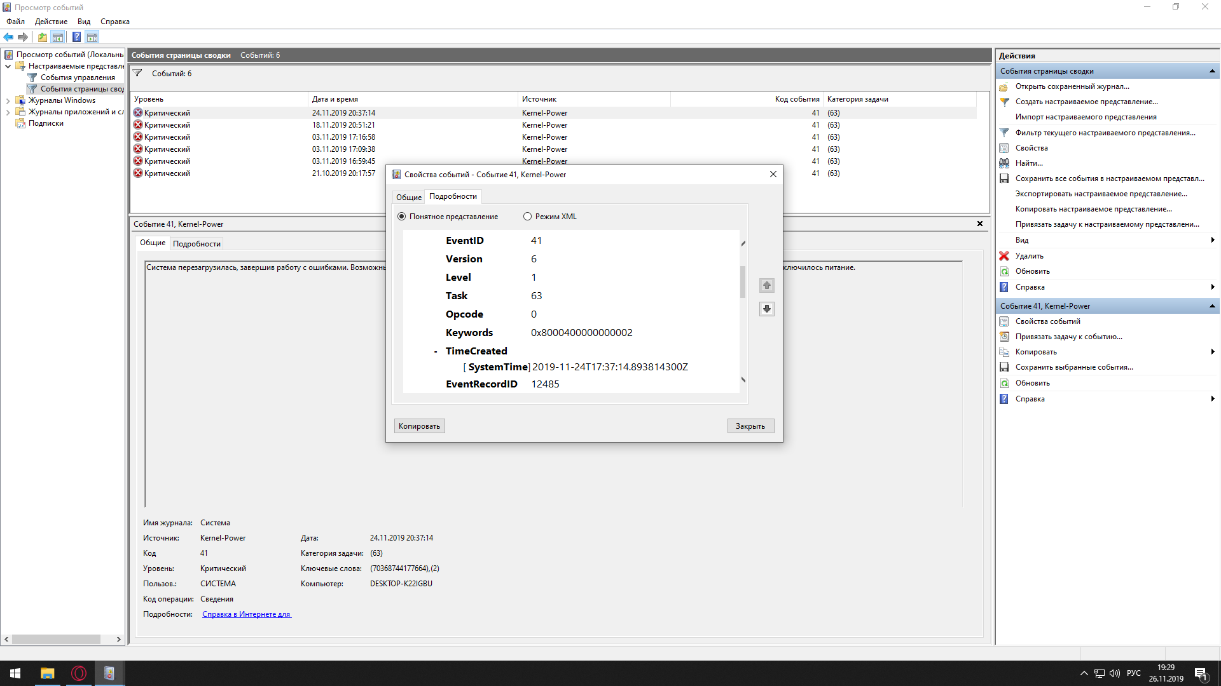Click the blue Help toolbar icon
Image resolution: width=1221 pixels, height=686 pixels.
[76, 37]
